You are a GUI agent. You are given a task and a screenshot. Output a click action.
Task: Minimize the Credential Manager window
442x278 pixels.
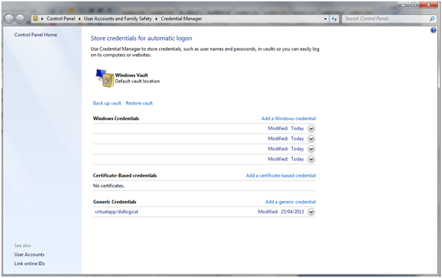[403, 4]
